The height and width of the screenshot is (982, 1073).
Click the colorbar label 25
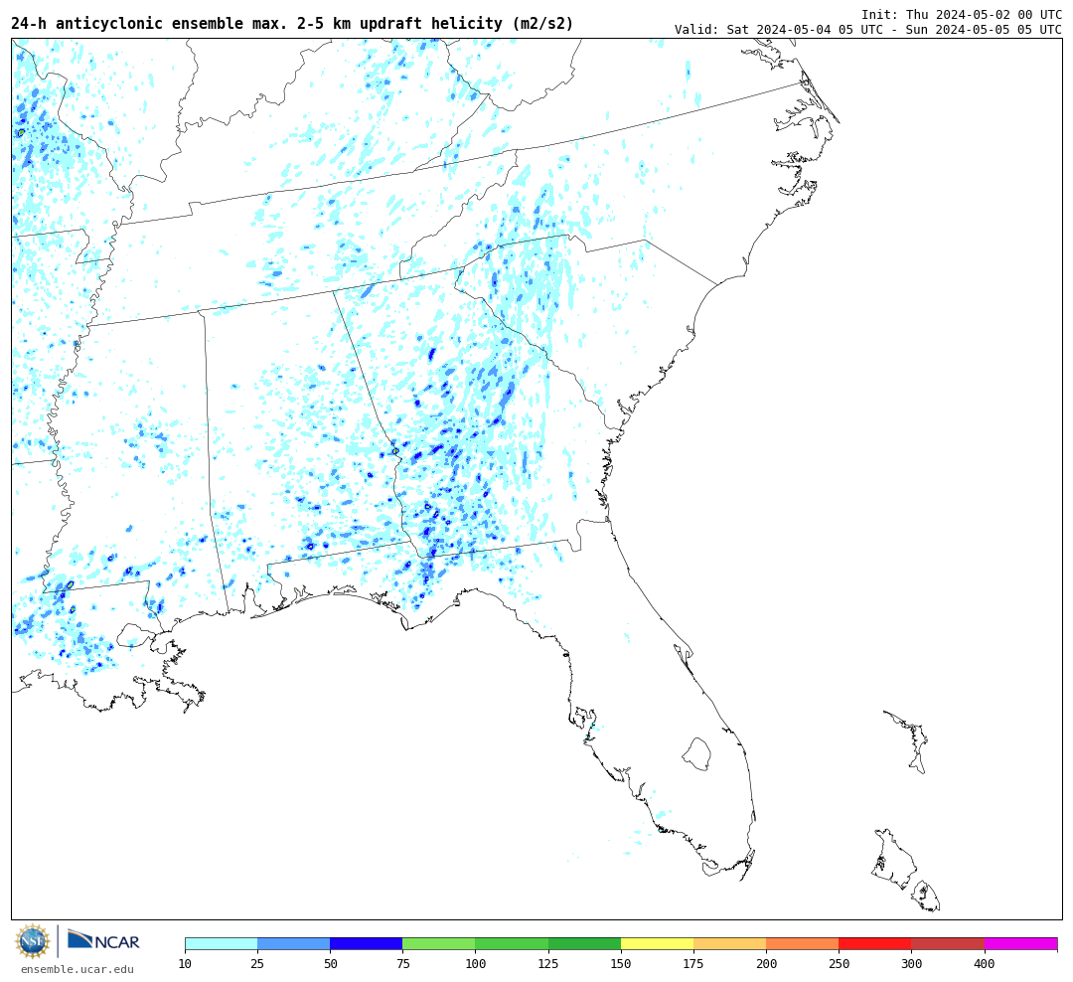pos(257,963)
